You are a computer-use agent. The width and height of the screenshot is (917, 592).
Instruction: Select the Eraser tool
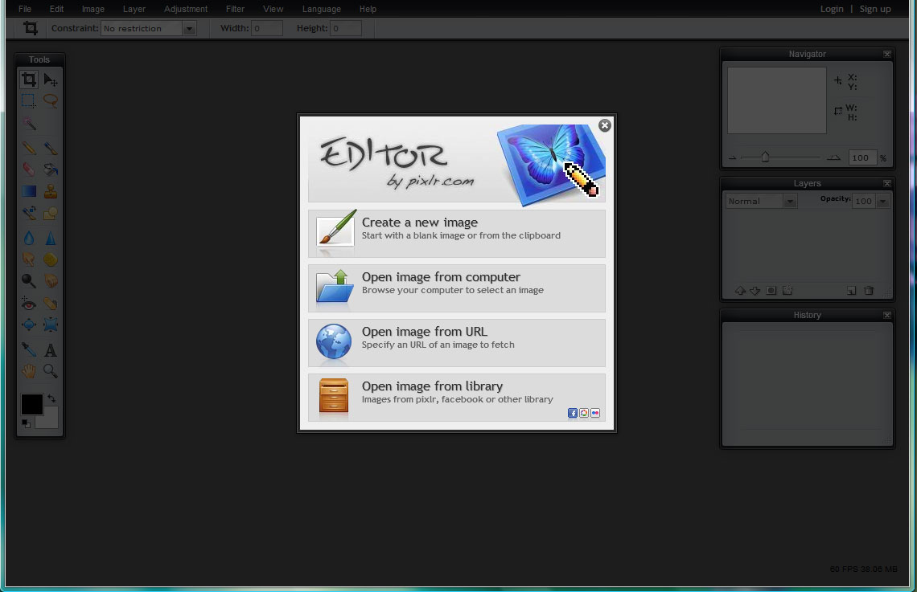coord(29,169)
